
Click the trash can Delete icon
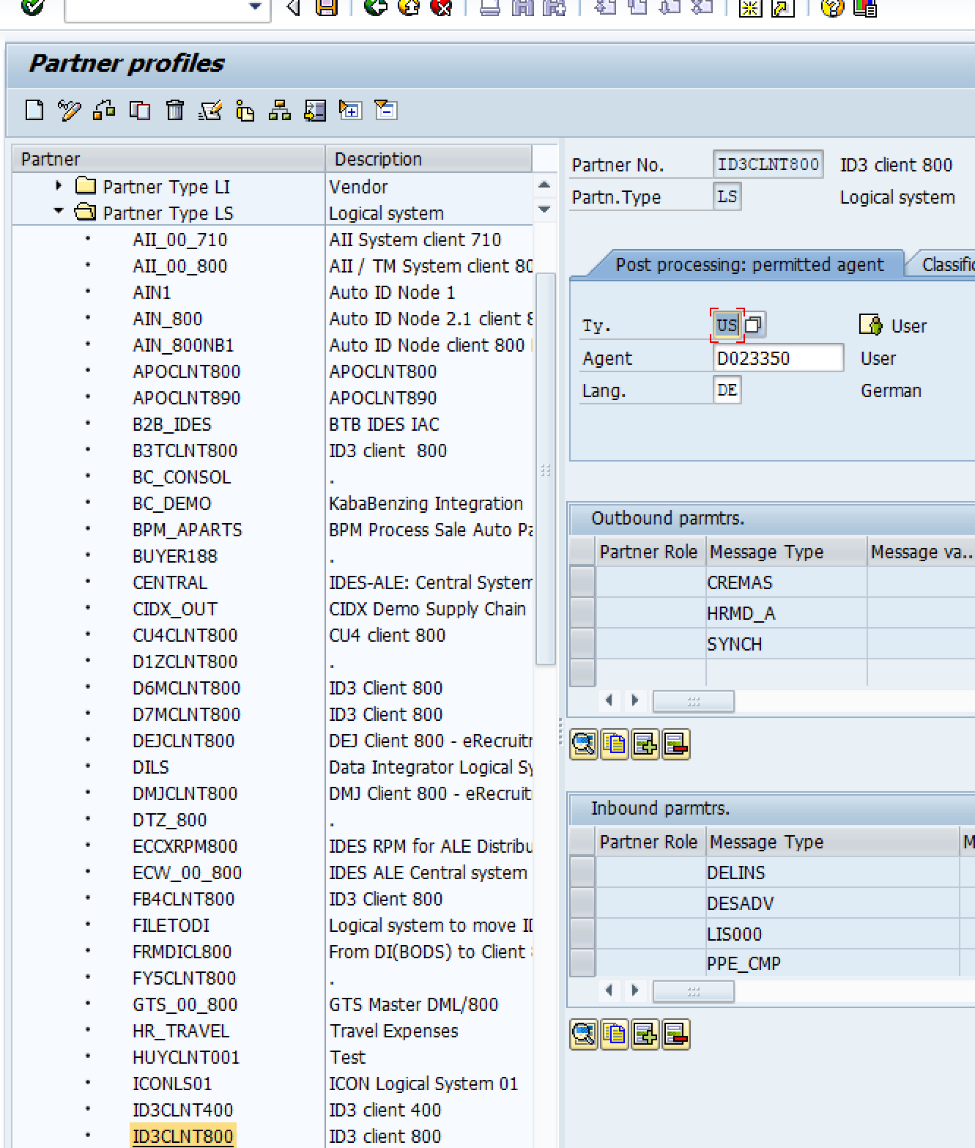tap(175, 111)
